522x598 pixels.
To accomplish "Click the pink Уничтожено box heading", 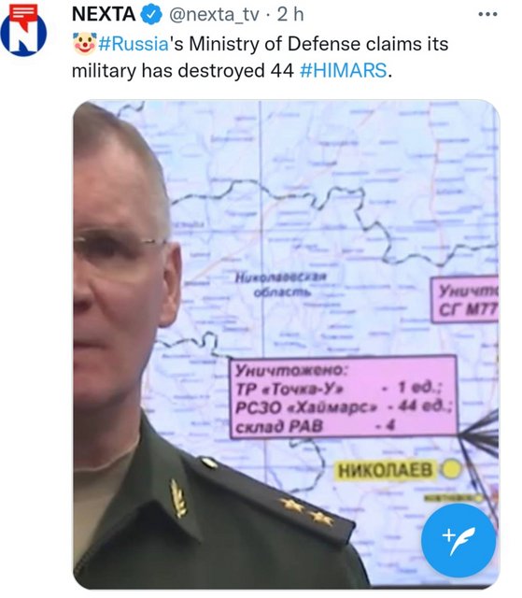I will (291, 370).
